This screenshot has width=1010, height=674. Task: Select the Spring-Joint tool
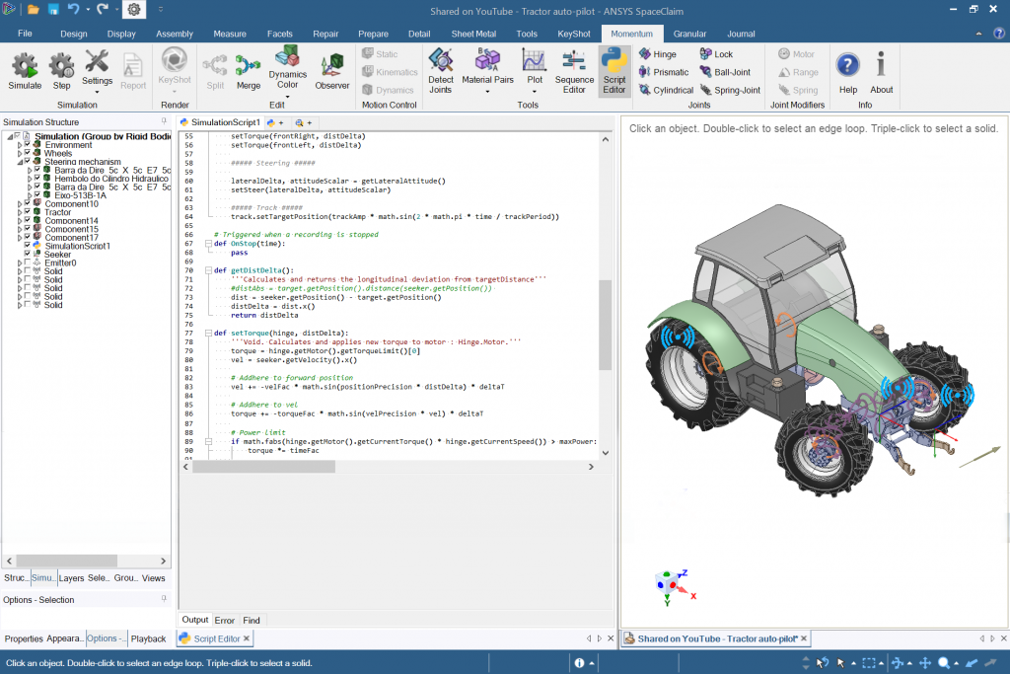(x=731, y=90)
